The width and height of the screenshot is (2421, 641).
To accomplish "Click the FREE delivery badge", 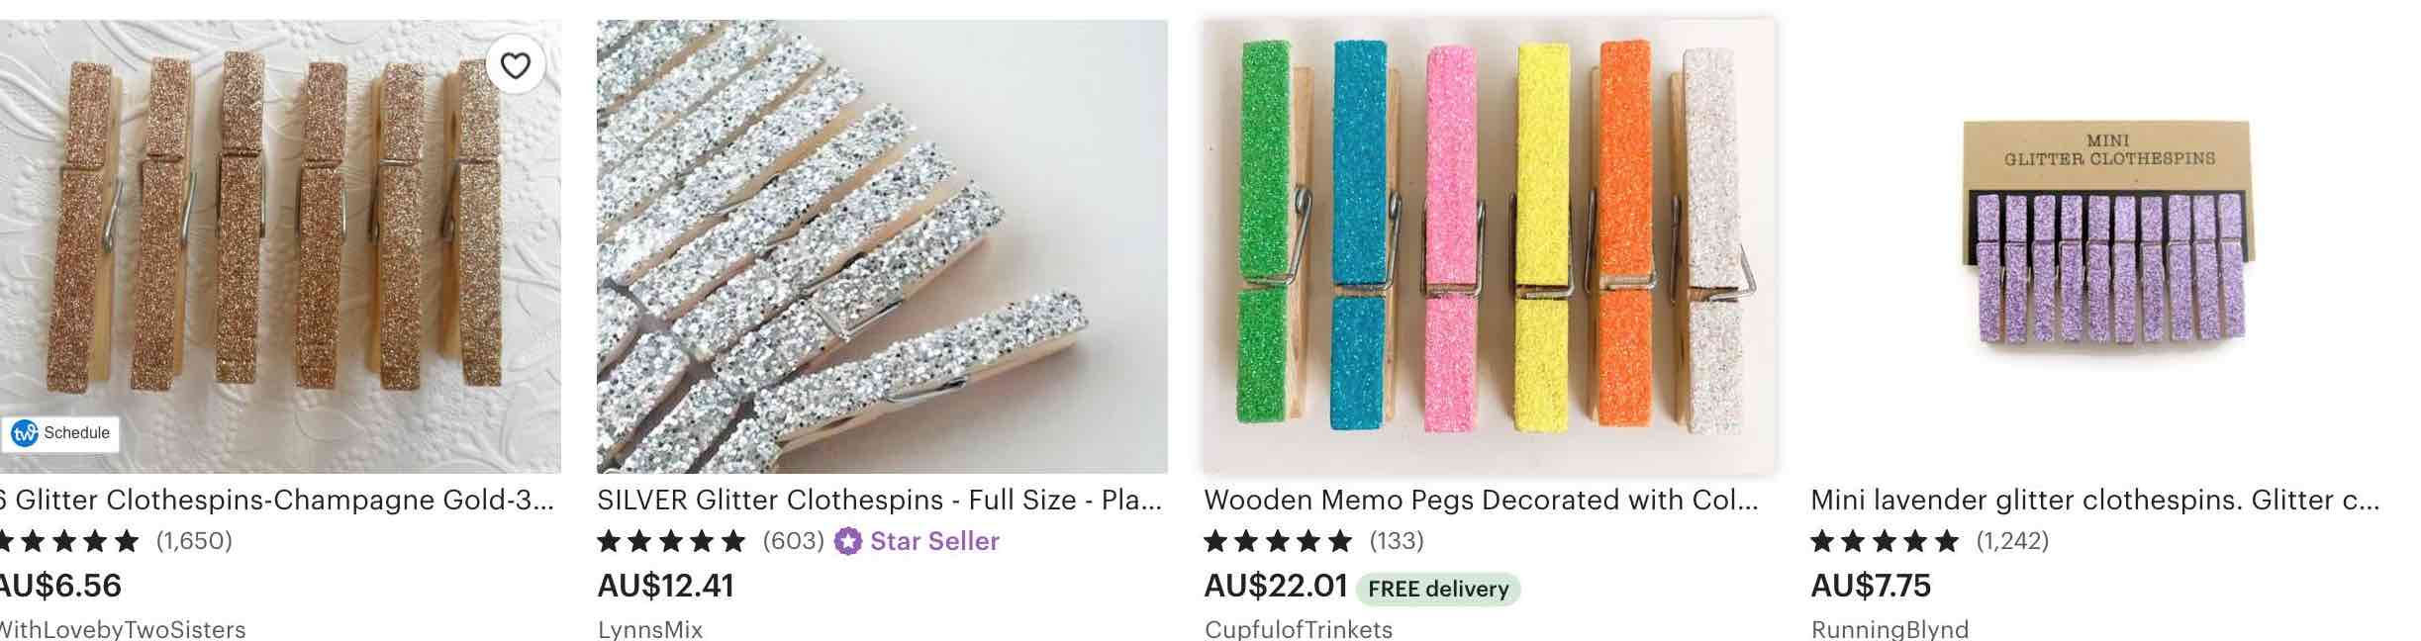I will coord(1438,589).
